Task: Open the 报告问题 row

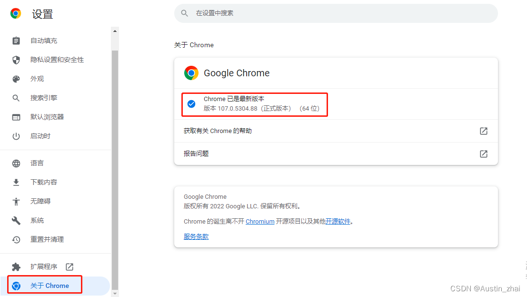Action: tap(336, 154)
